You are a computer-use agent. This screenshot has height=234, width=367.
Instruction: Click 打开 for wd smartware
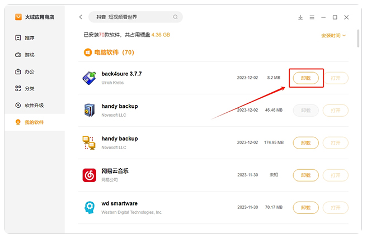[x=336, y=208]
